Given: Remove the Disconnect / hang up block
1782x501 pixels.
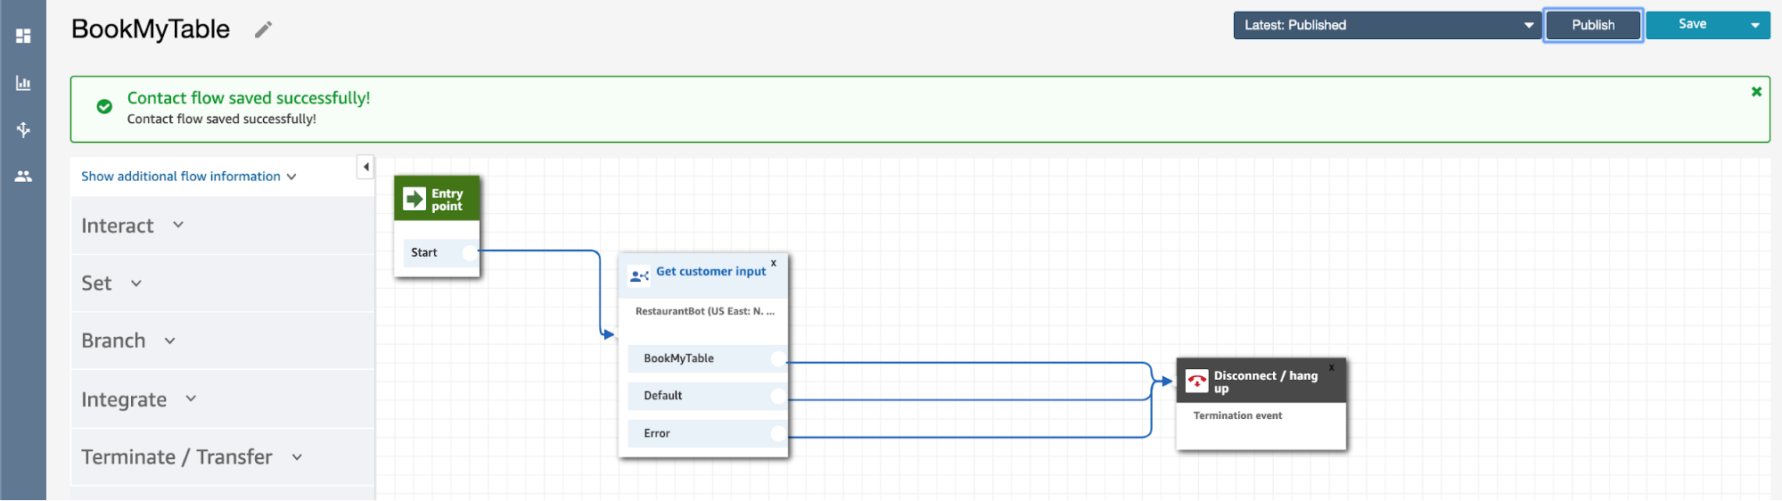Looking at the screenshot, I should [1332, 367].
